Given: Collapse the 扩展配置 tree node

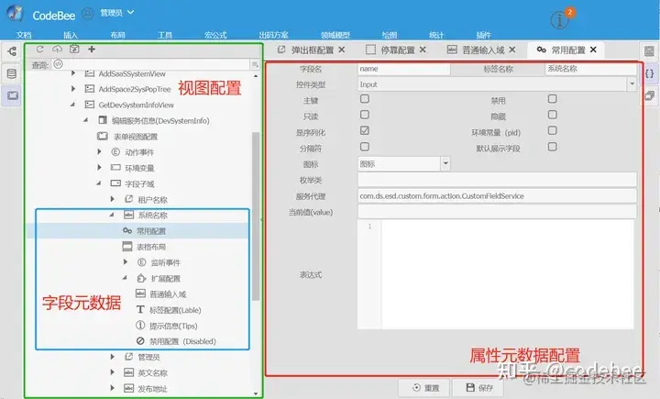Looking at the screenshot, I should pyautogui.click(x=125, y=278).
